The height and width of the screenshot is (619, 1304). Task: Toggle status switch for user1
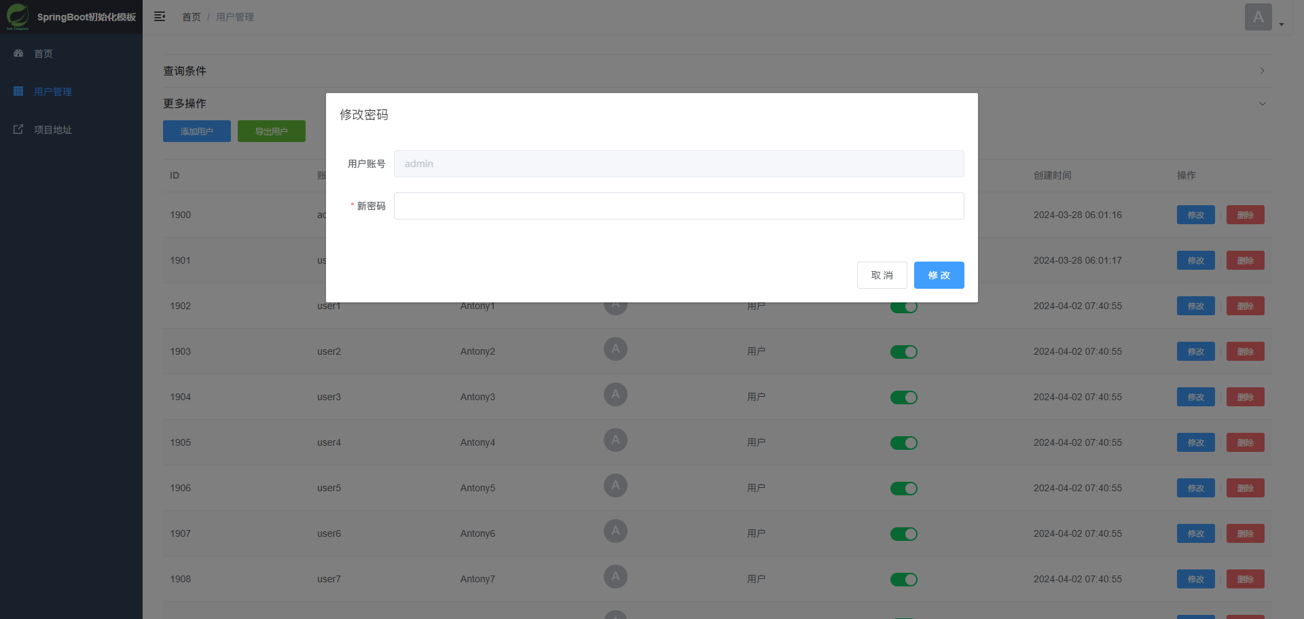click(x=904, y=307)
